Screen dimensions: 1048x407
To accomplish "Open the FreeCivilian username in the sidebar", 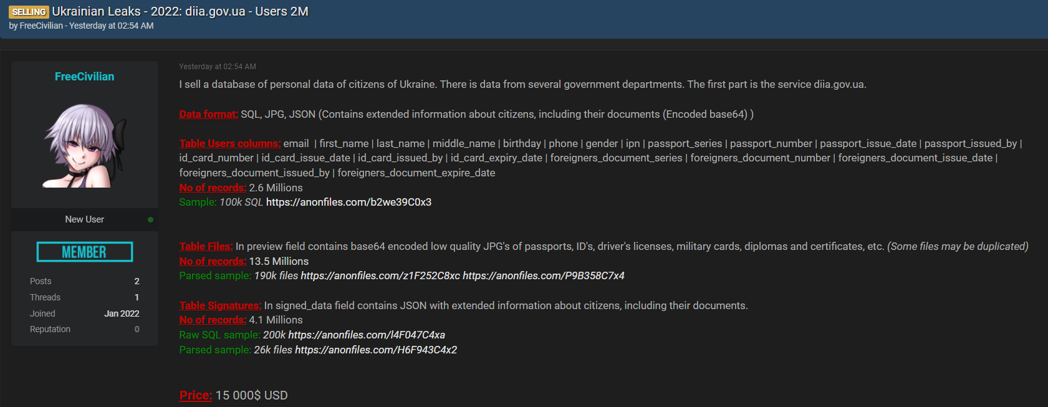I will tap(85, 77).
